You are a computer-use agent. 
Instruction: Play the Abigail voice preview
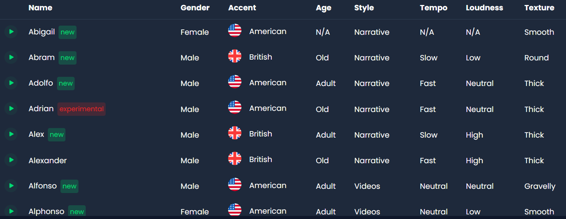(11, 32)
